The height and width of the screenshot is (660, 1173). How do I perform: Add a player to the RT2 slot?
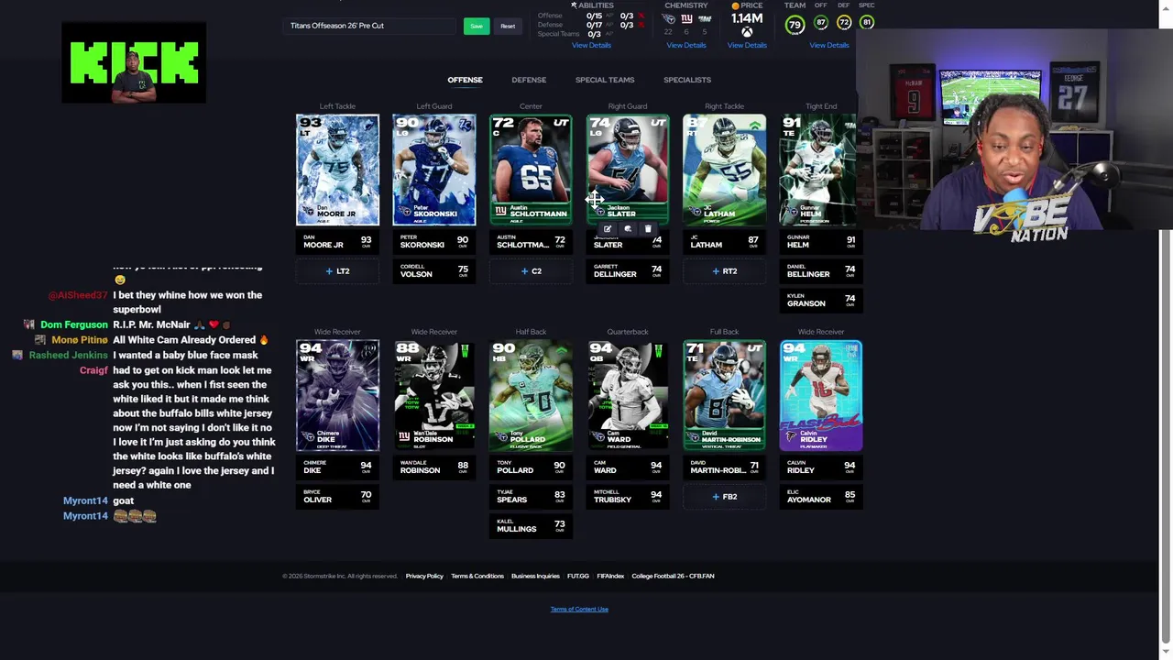tap(724, 271)
